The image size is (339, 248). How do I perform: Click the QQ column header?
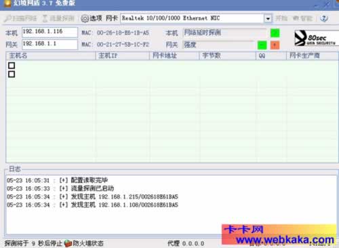(271, 56)
